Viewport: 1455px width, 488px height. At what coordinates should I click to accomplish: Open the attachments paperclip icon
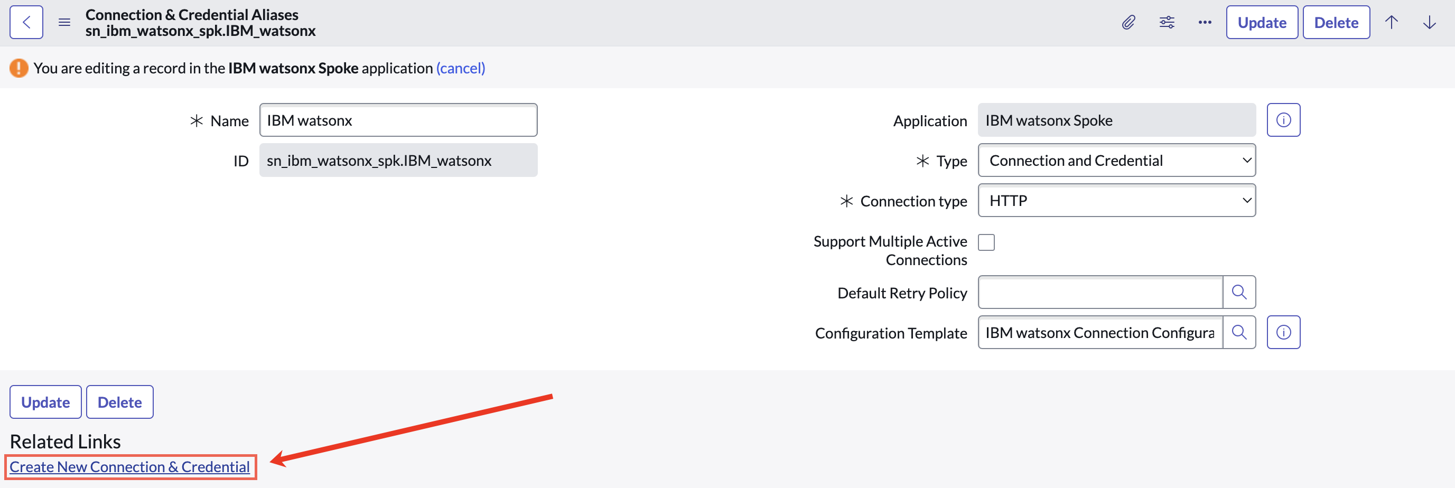[x=1128, y=23]
